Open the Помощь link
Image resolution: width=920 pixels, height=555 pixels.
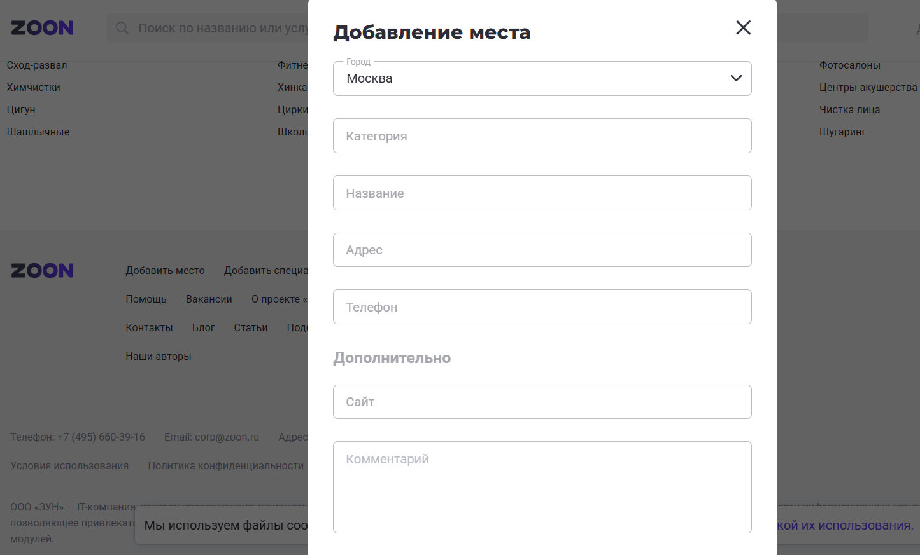(x=146, y=299)
